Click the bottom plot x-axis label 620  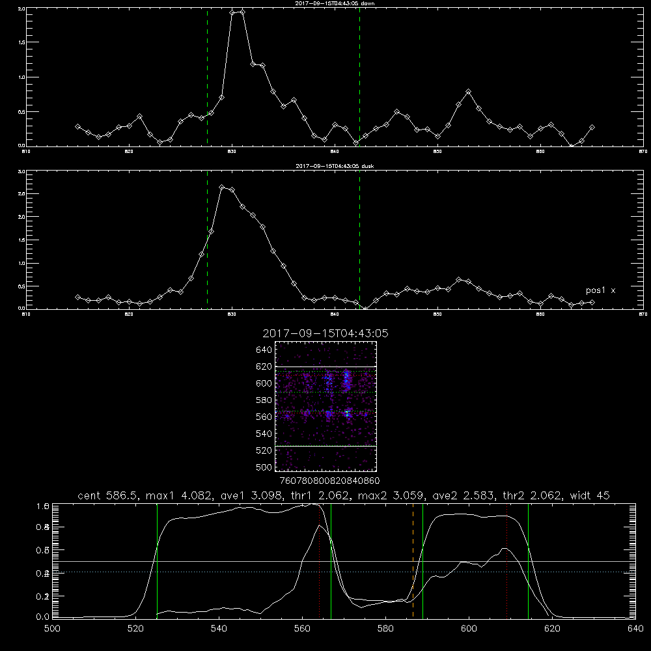coord(552,629)
